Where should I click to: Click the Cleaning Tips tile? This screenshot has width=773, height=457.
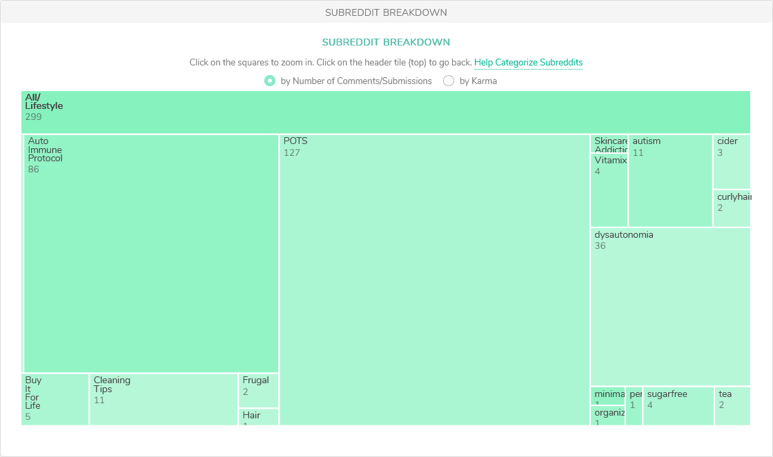point(164,399)
